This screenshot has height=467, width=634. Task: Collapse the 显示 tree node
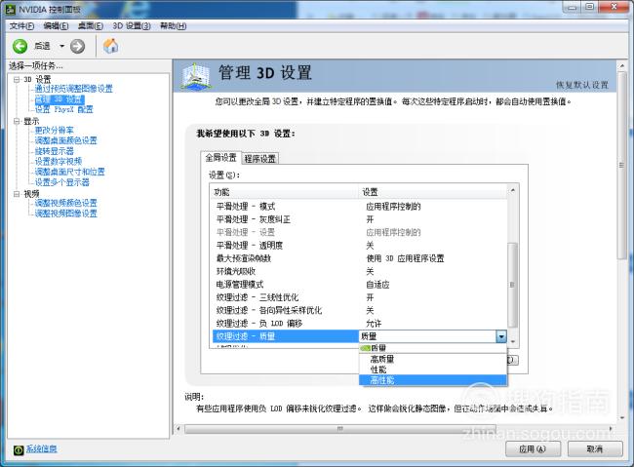pos(17,121)
